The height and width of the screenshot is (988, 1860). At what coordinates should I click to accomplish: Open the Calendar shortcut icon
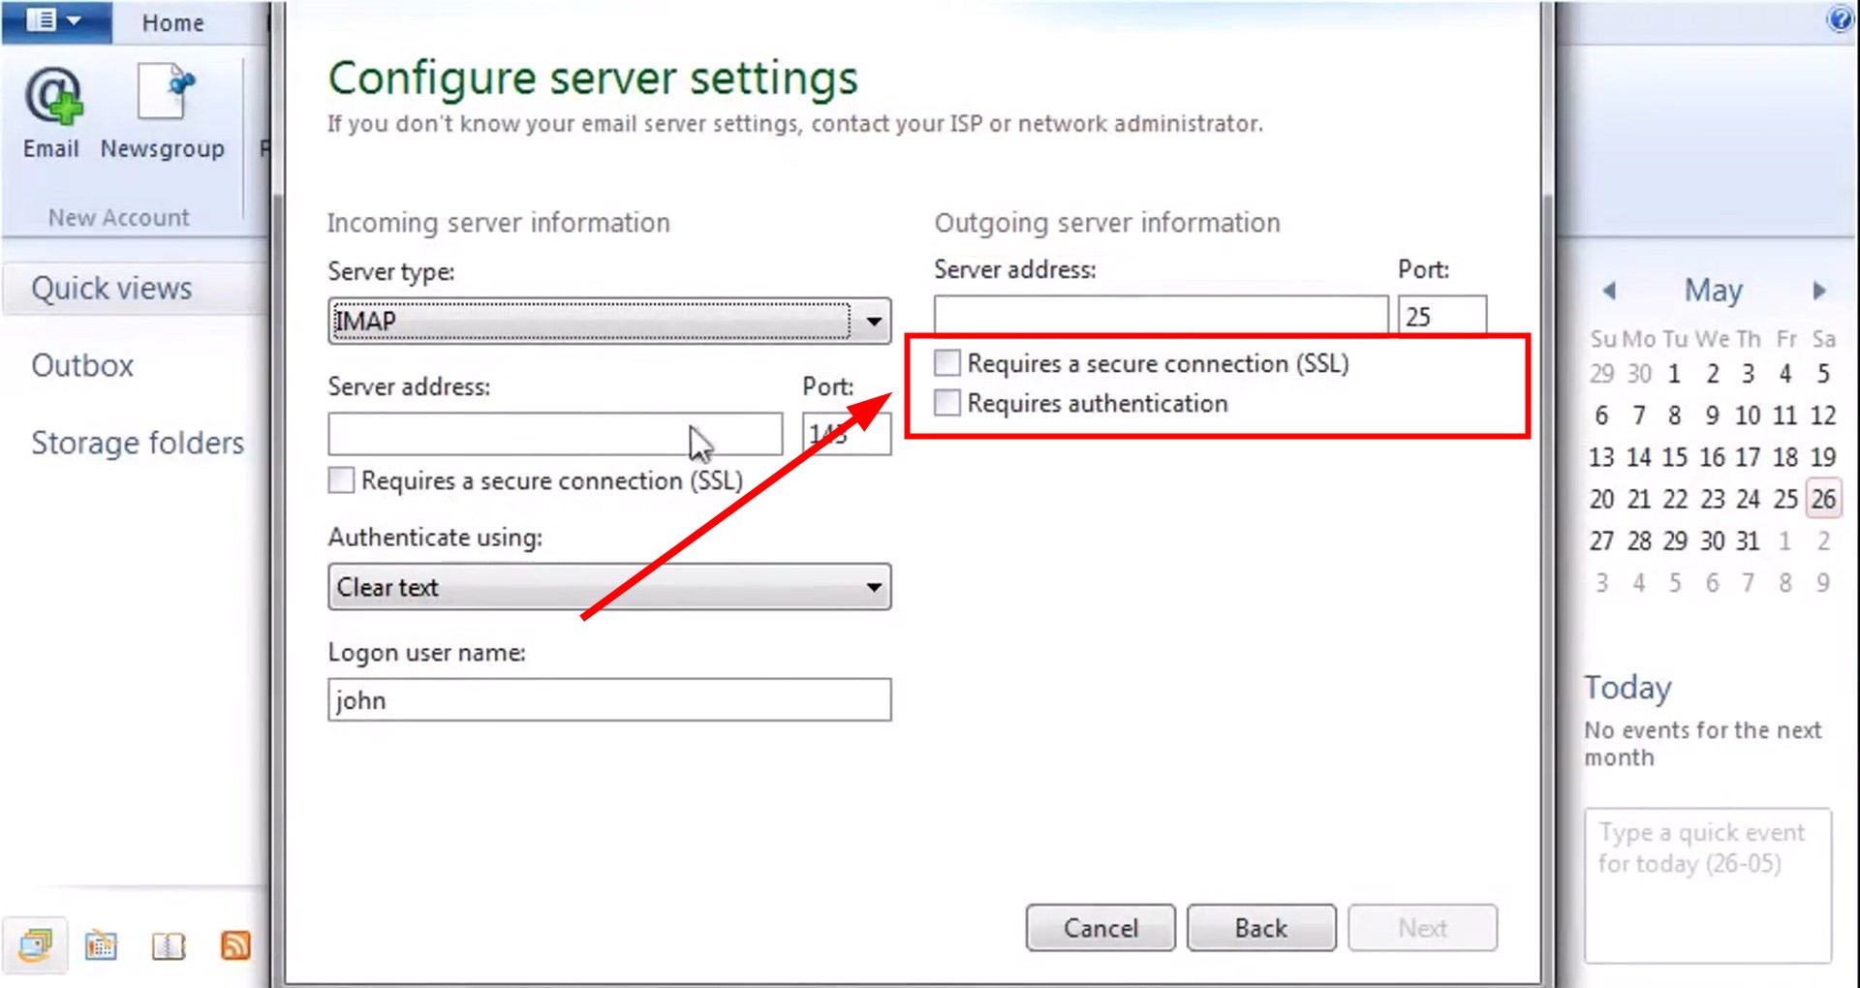[101, 944]
